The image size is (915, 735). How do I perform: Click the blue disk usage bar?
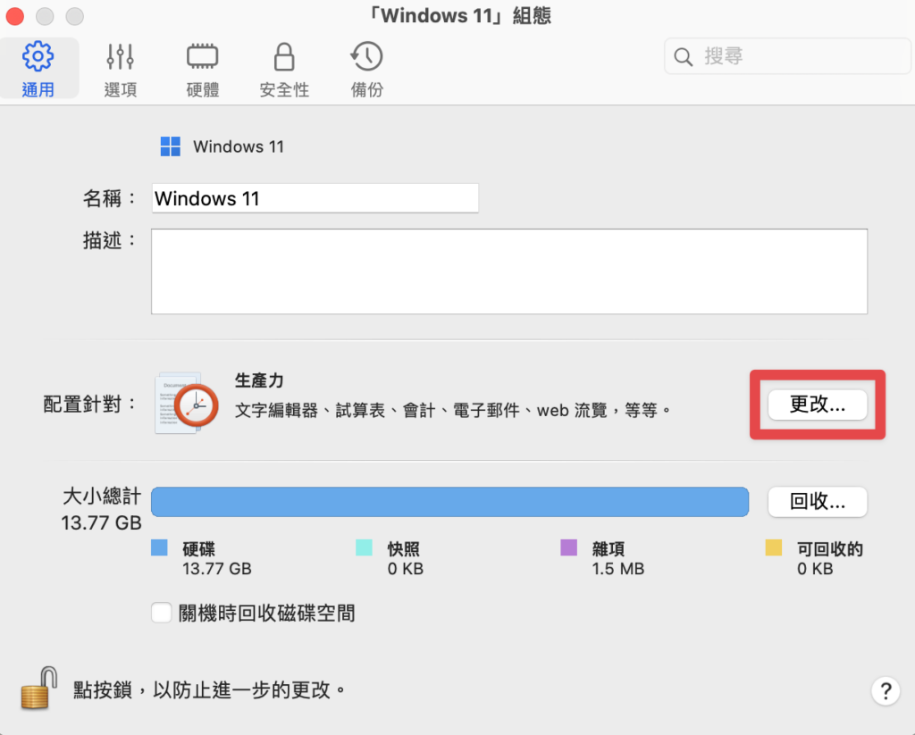[450, 502]
